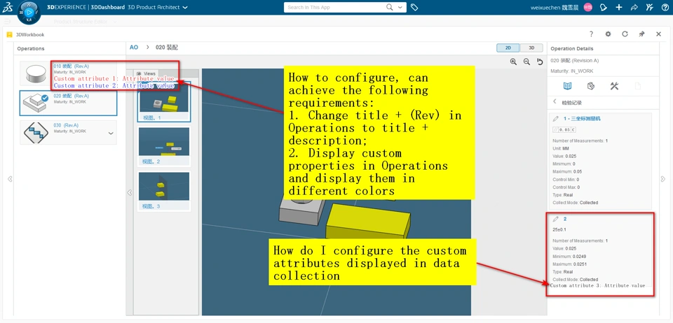This screenshot has width=673, height=323.
Task: Zoom out of the view
Action: click(x=526, y=62)
